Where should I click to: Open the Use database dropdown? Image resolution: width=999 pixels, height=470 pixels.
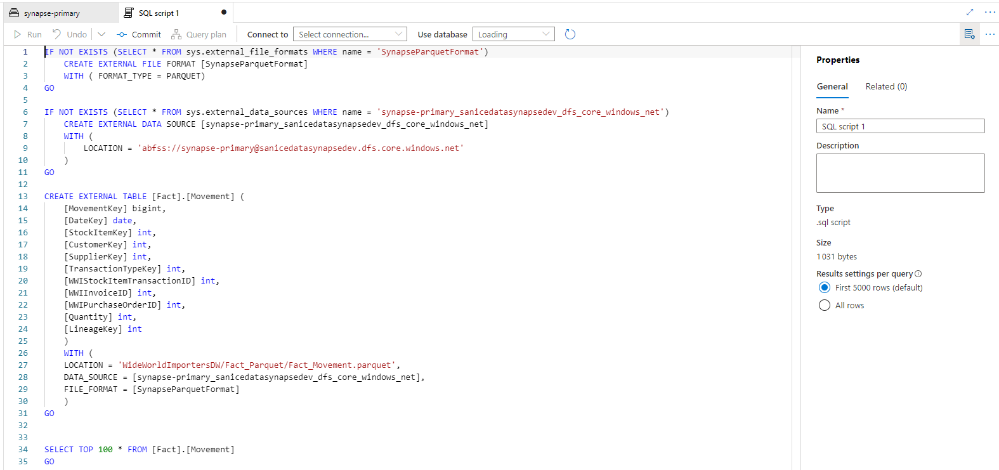(x=514, y=34)
